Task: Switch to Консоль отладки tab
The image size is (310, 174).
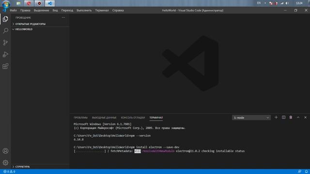Action: [x=133, y=117]
